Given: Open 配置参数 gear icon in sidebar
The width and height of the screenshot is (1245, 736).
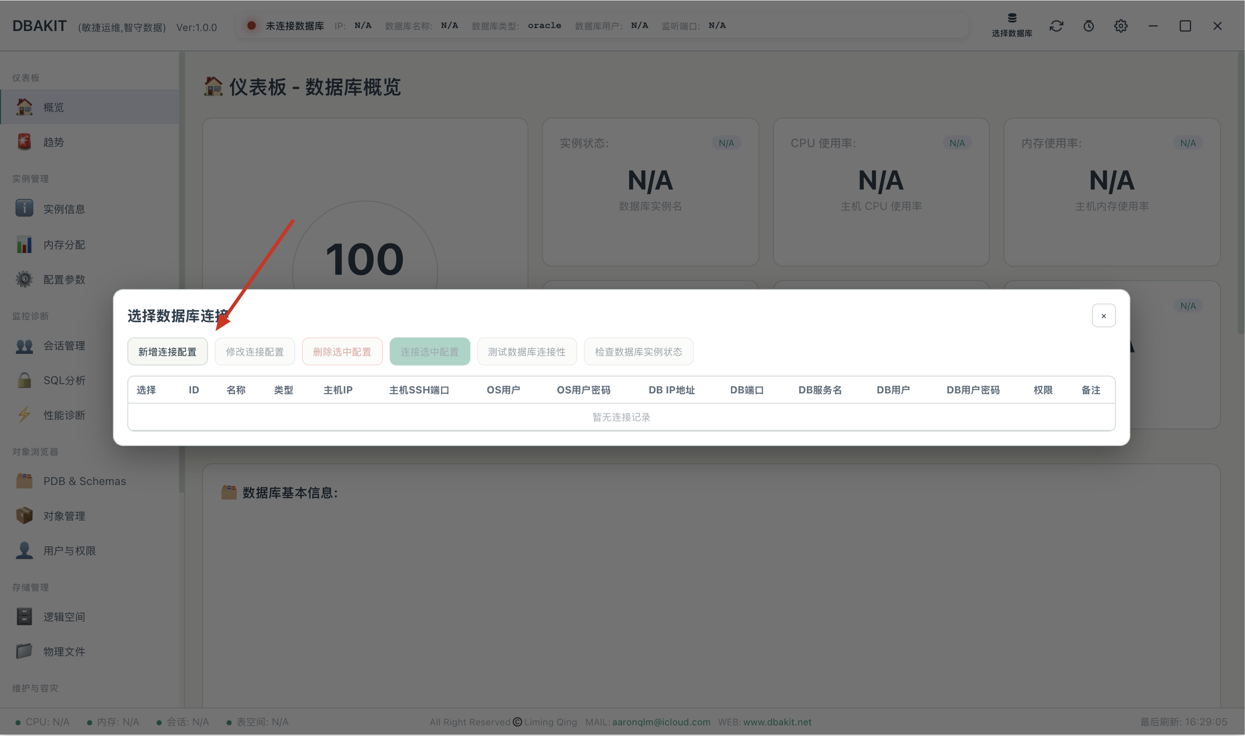Looking at the screenshot, I should pos(24,279).
